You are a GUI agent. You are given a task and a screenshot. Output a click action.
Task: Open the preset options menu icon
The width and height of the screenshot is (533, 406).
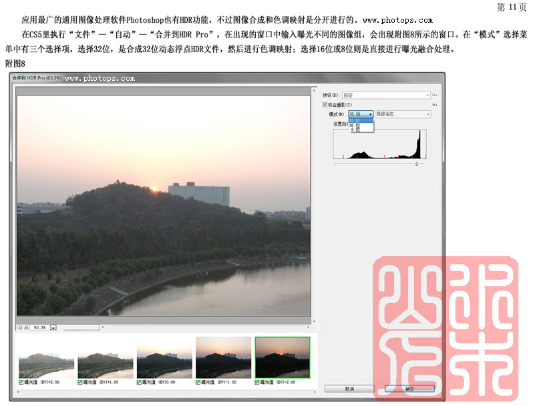click(435, 95)
